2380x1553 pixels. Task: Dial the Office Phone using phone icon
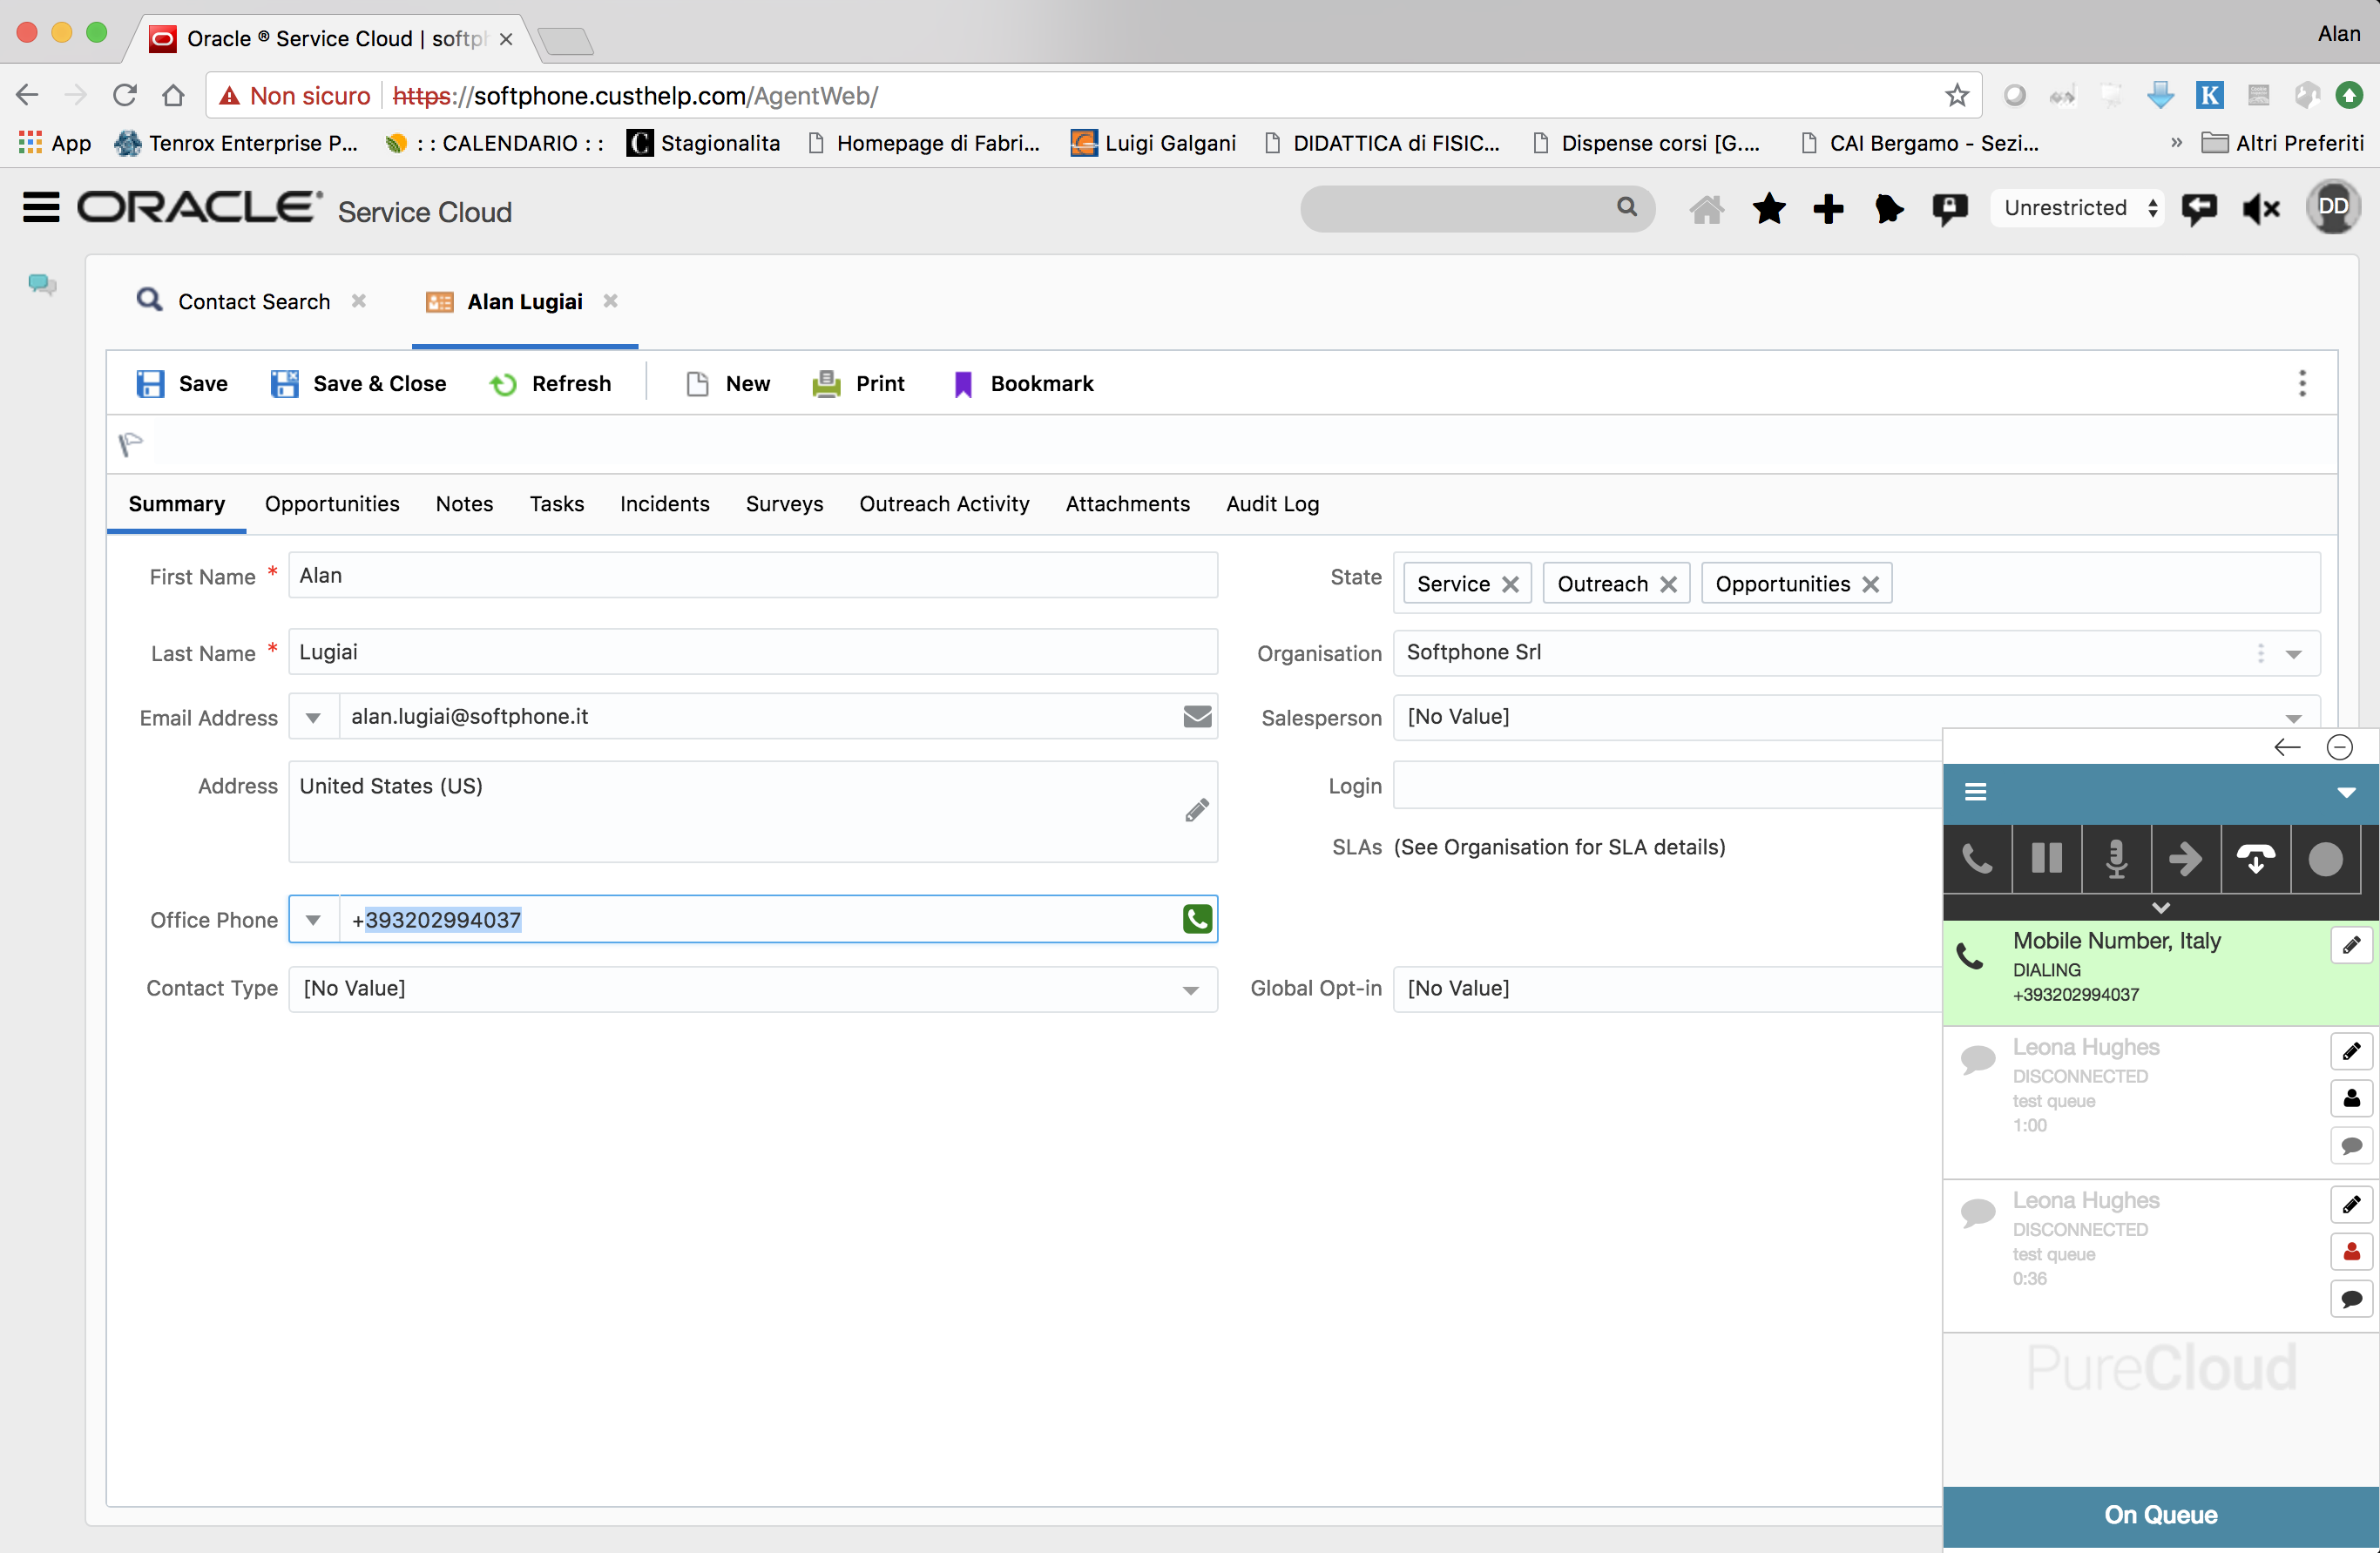[1196, 919]
